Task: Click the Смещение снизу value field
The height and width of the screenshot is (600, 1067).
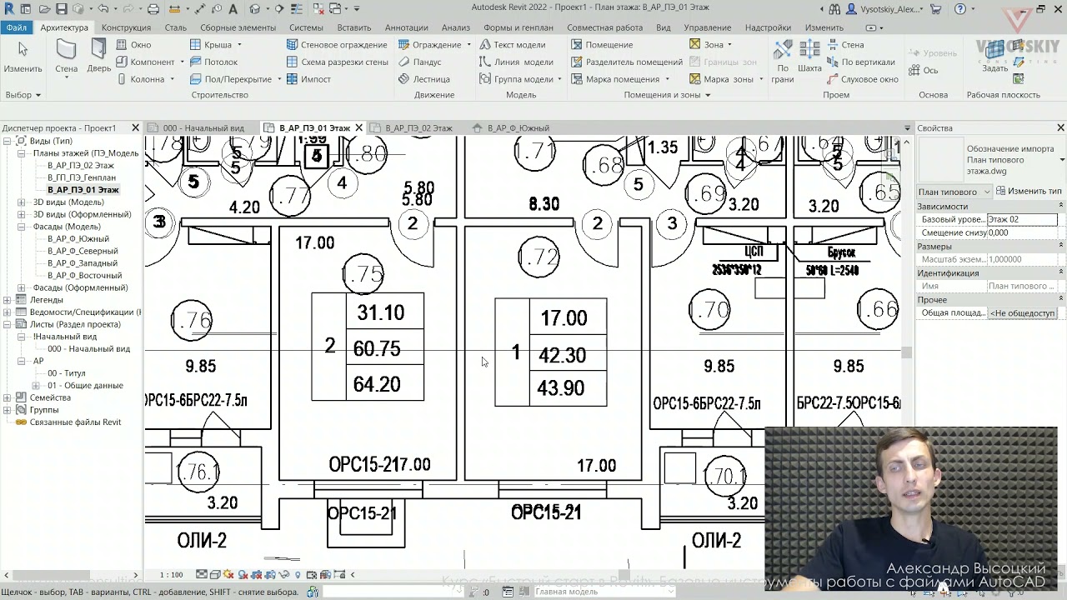Action: (x=1022, y=233)
